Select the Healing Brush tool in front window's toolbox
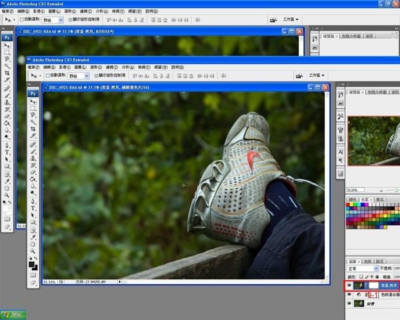This screenshot has width=400, height=320. [x=33, y=145]
